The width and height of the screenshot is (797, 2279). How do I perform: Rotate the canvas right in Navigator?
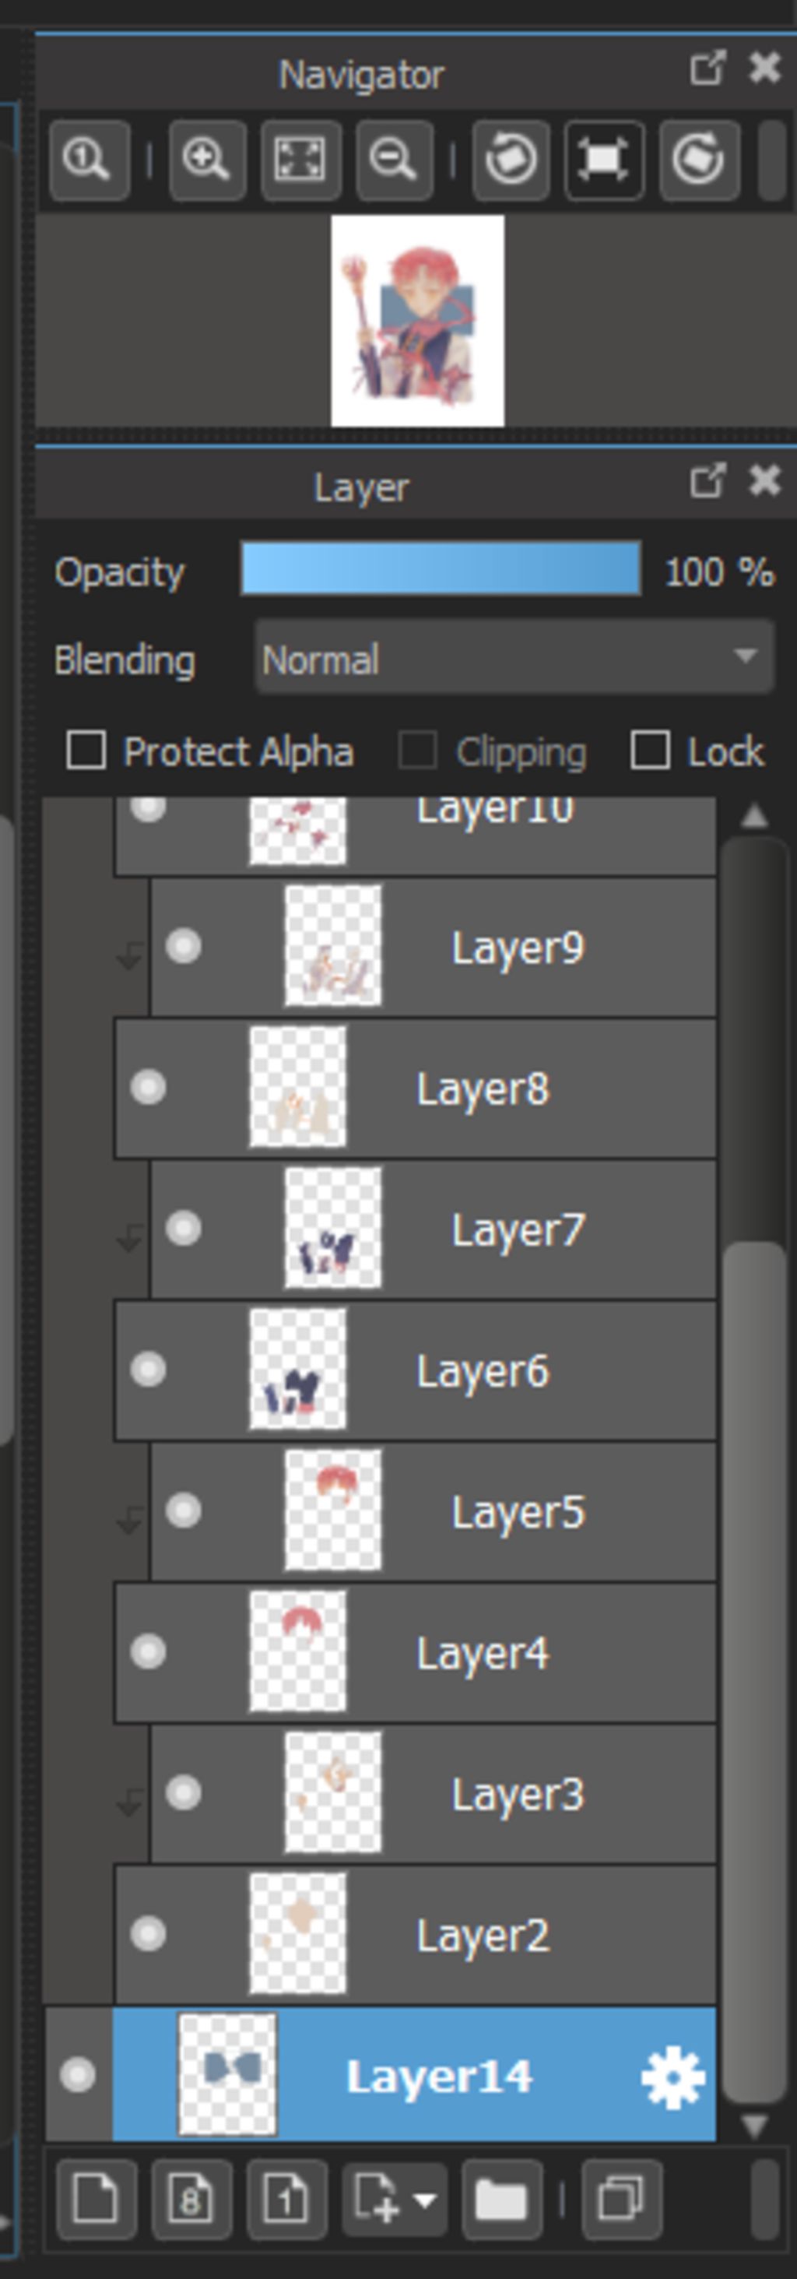tap(699, 160)
